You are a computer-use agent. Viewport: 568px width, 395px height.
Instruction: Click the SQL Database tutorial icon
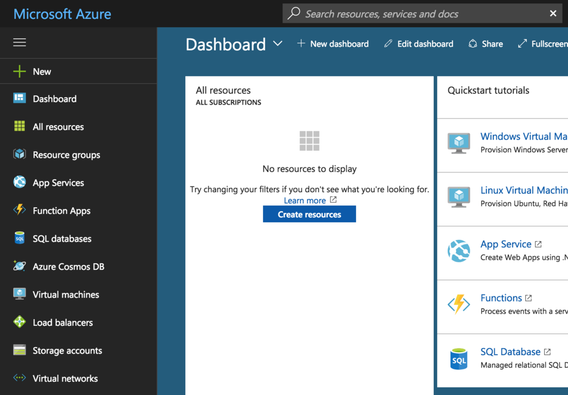(x=459, y=358)
